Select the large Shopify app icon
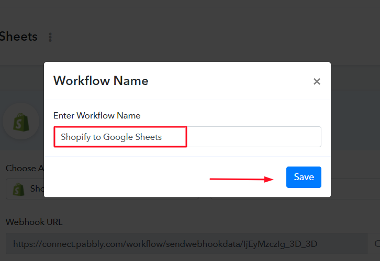Viewport: 380px width, 261px height. point(21,121)
